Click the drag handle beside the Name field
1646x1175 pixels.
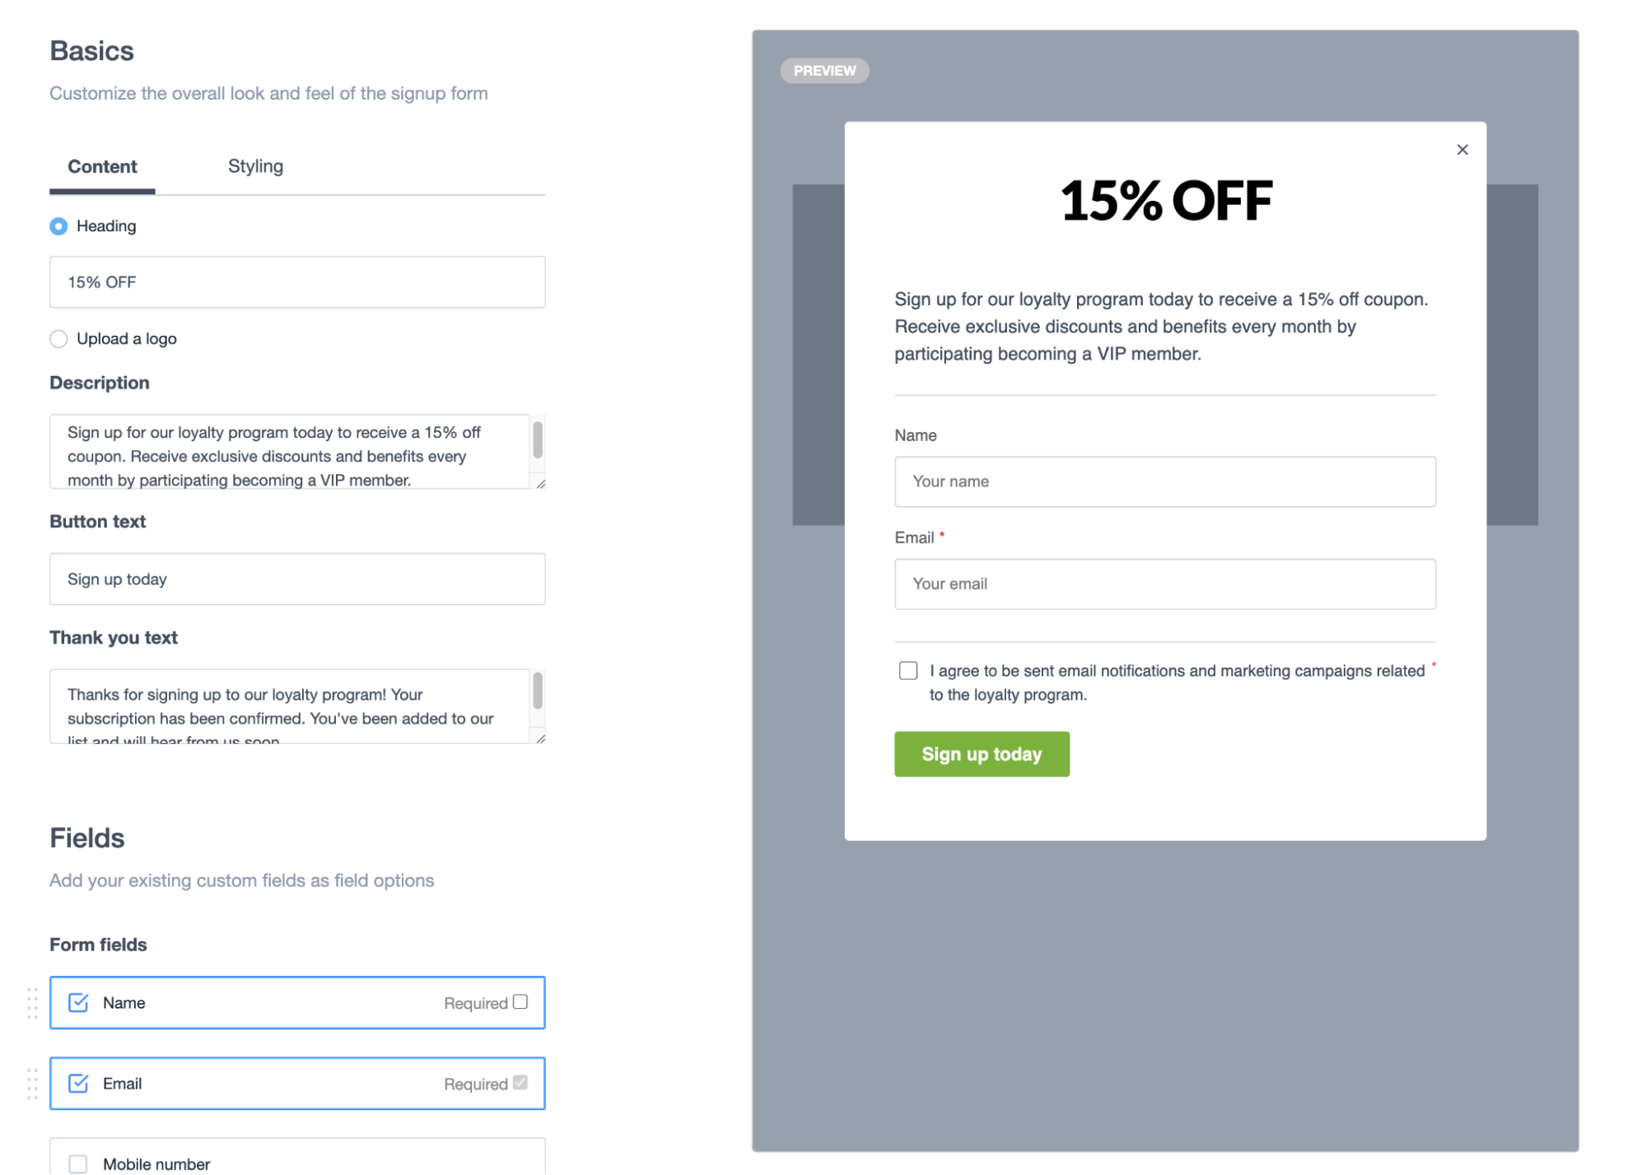click(32, 1002)
